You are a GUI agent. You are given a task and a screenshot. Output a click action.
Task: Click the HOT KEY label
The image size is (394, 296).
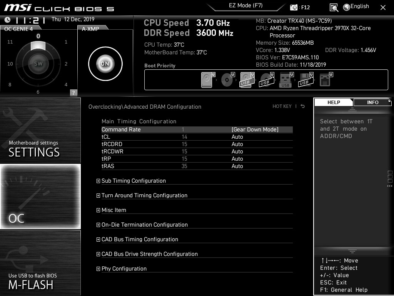282,106
